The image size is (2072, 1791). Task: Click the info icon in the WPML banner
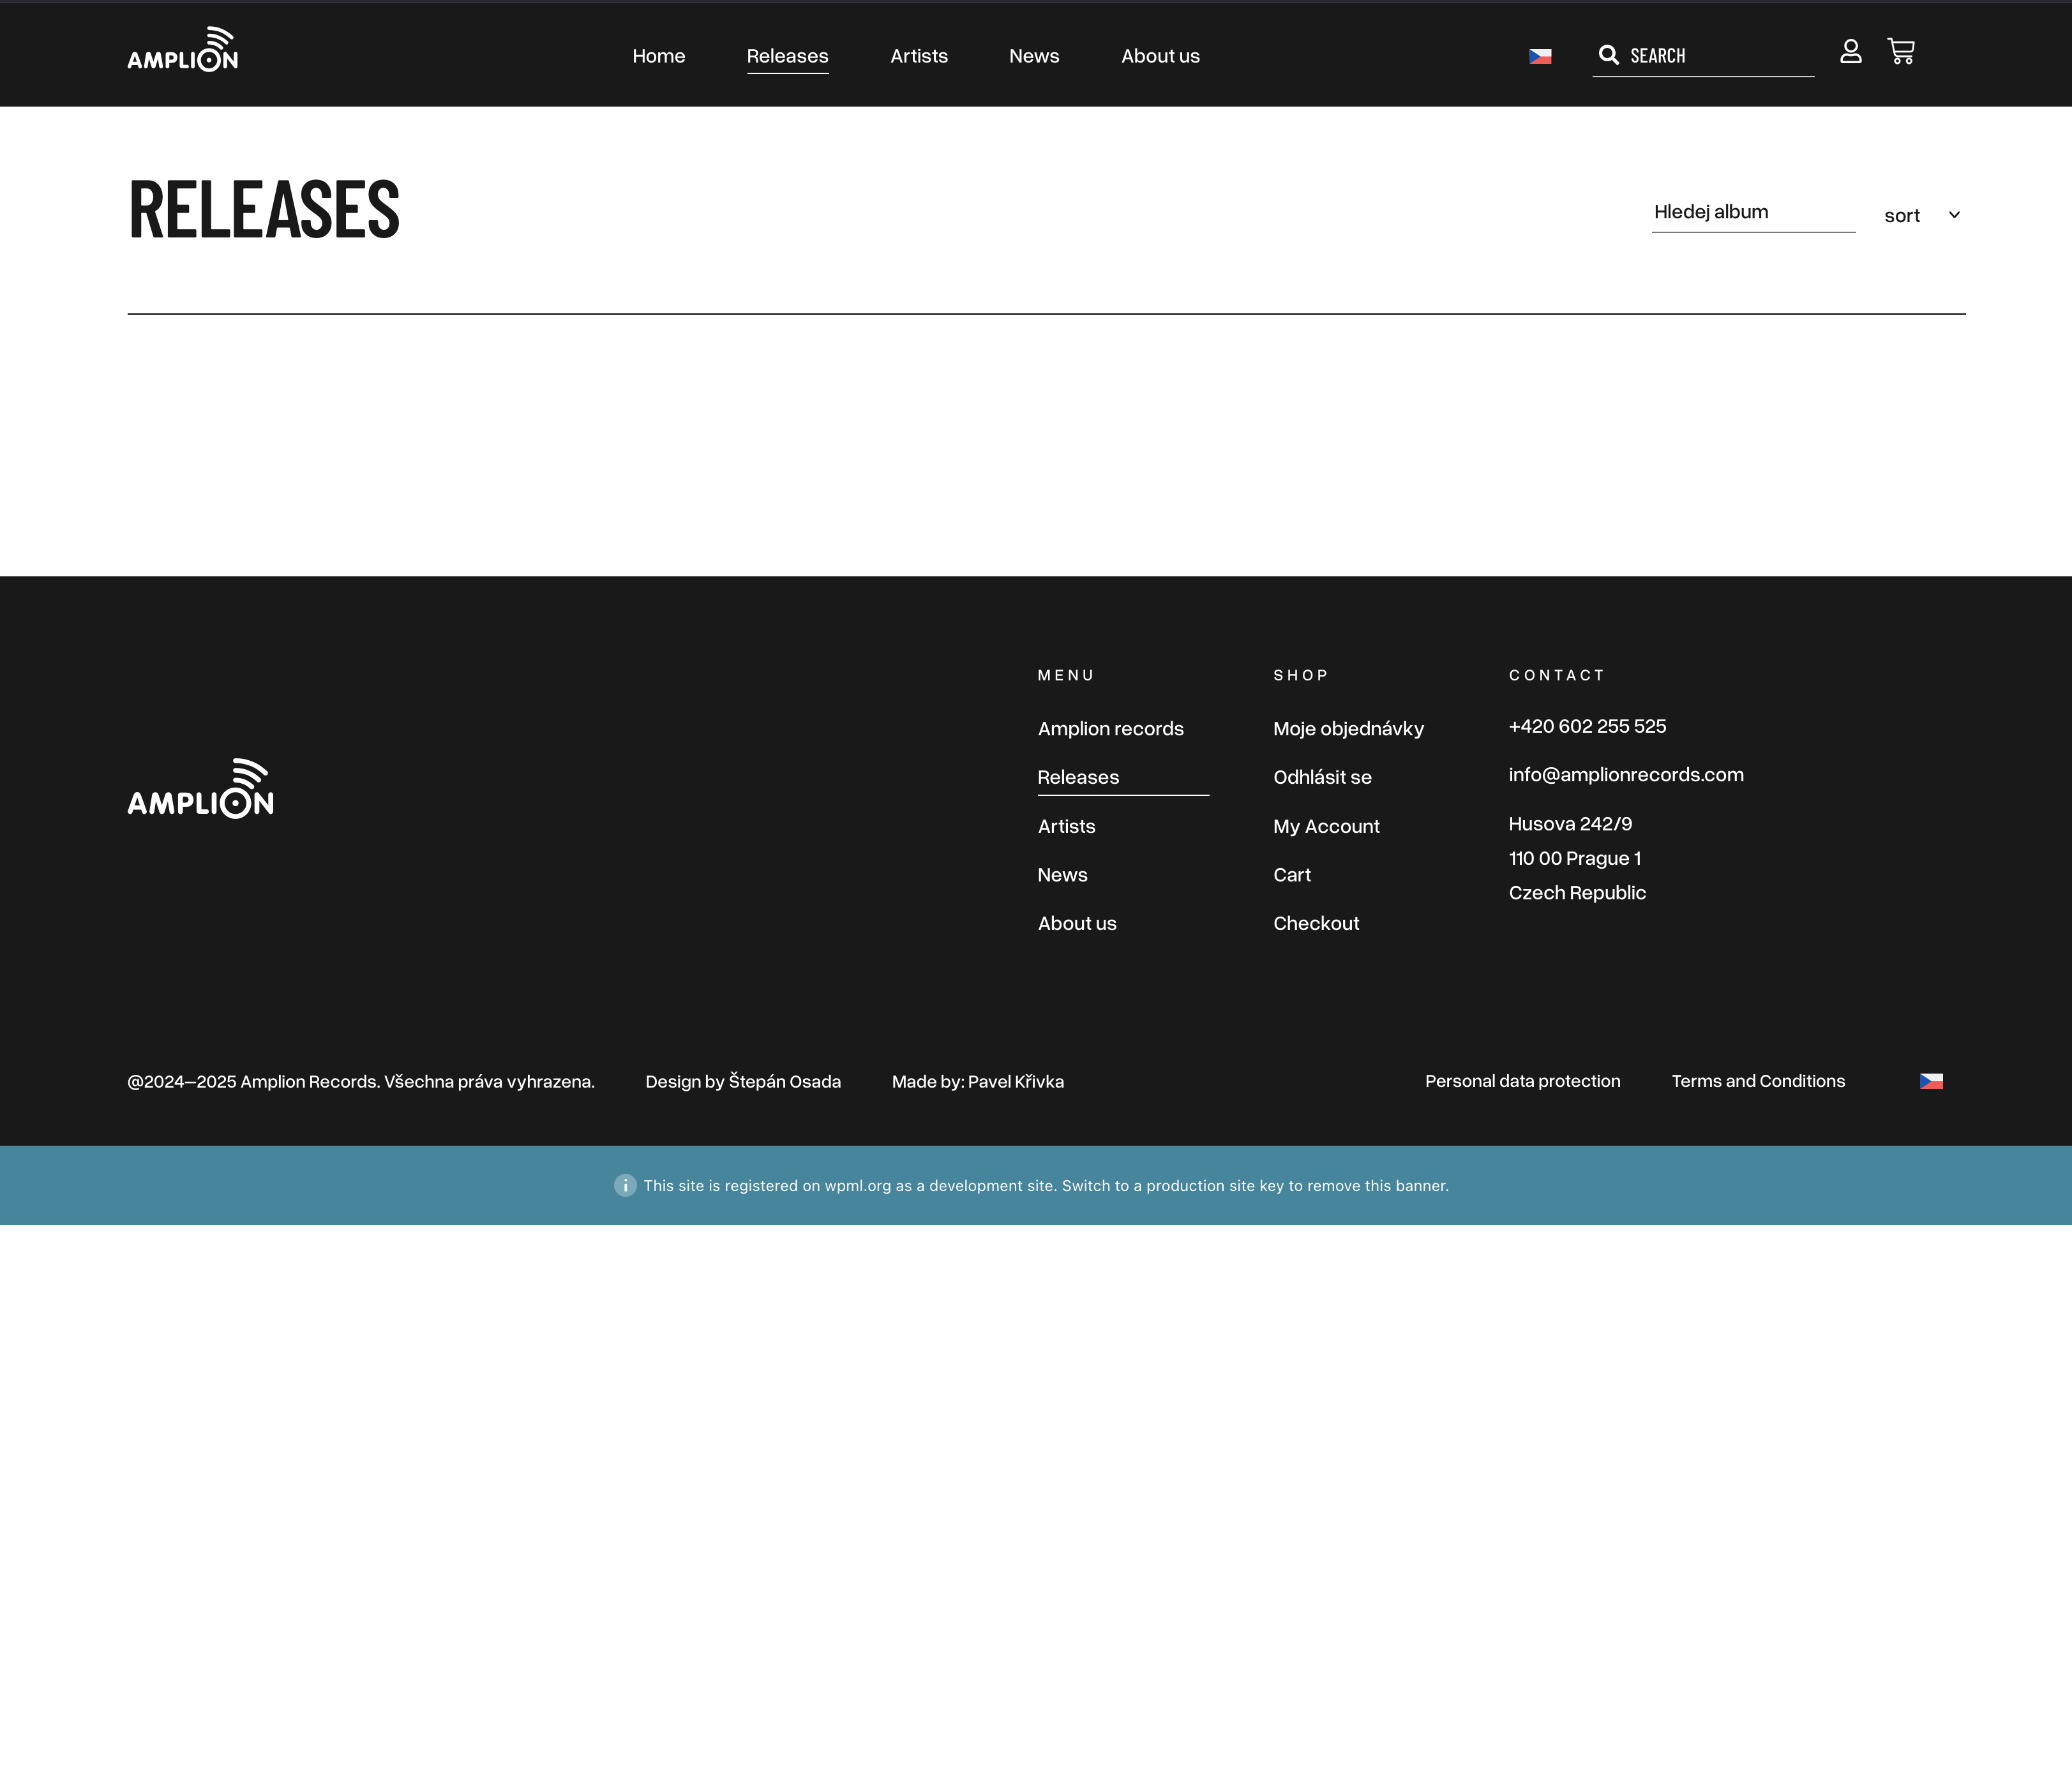click(x=625, y=1185)
